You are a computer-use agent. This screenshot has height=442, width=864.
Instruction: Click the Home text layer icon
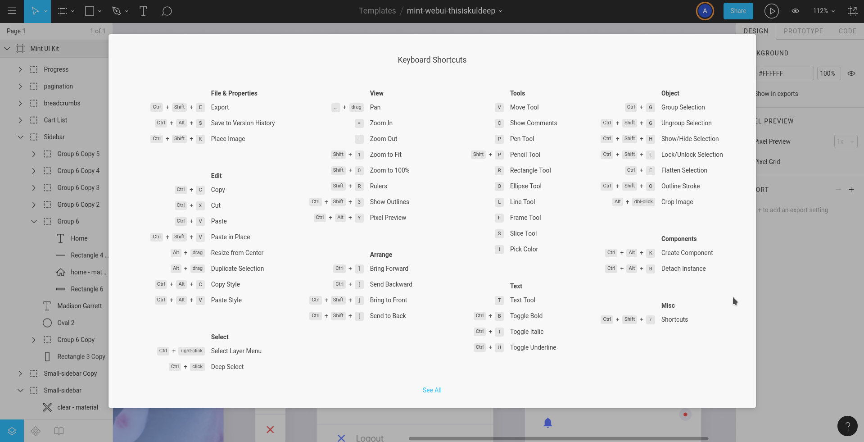pyautogui.click(x=61, y=238)
